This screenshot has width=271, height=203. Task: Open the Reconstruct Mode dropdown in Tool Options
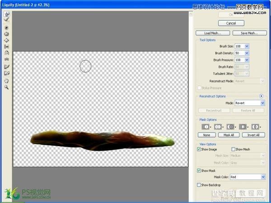tap(250, 81)
